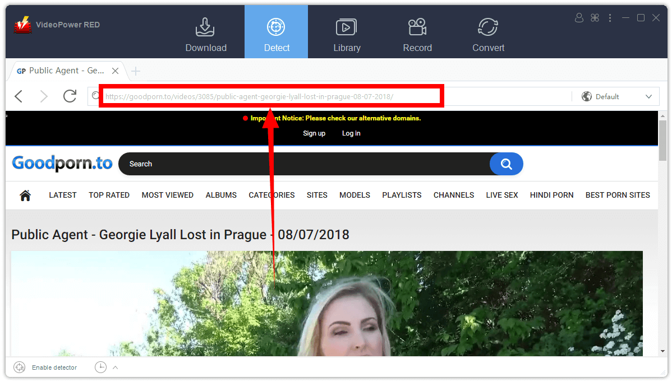Open the CHANNELS menu item
The width and height of the screenshot is (672, 382).
(x=454, y=195)
